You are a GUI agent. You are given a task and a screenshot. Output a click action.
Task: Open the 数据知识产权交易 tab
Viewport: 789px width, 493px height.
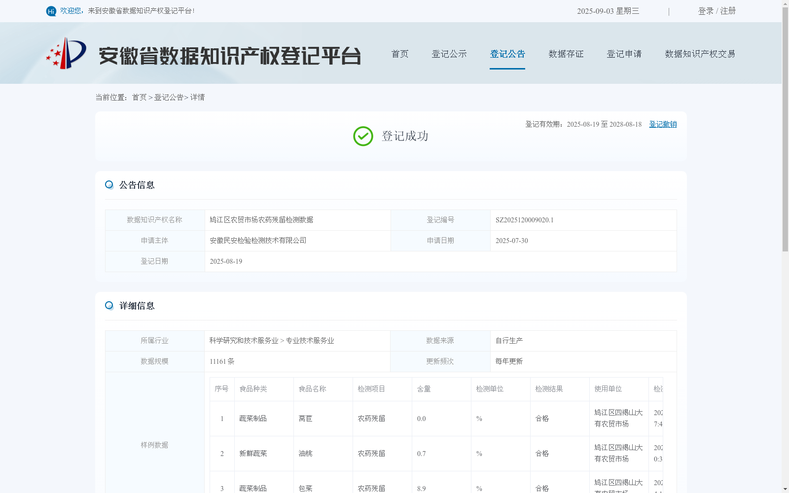coord(700,54)
